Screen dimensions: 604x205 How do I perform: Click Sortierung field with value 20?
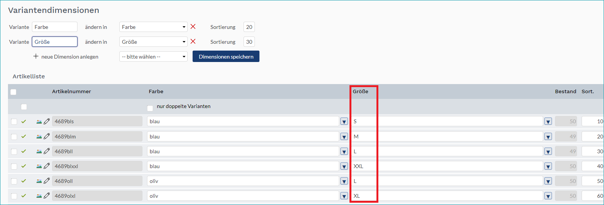pos(249,27)
